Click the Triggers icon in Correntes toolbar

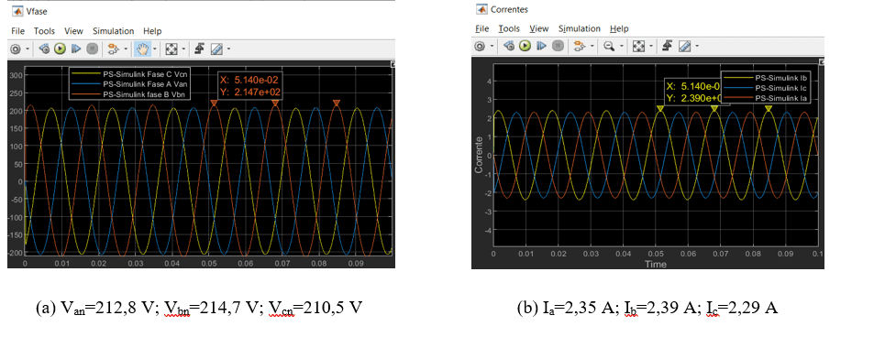click(668, 46)
